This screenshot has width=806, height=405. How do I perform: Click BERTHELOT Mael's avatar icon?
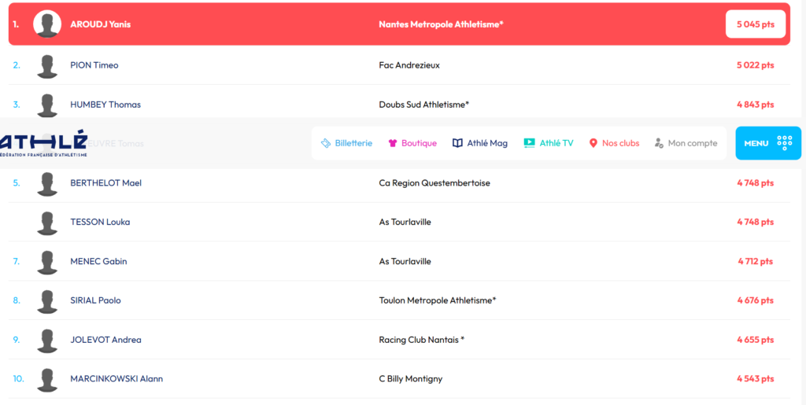(x=47, y=183)
